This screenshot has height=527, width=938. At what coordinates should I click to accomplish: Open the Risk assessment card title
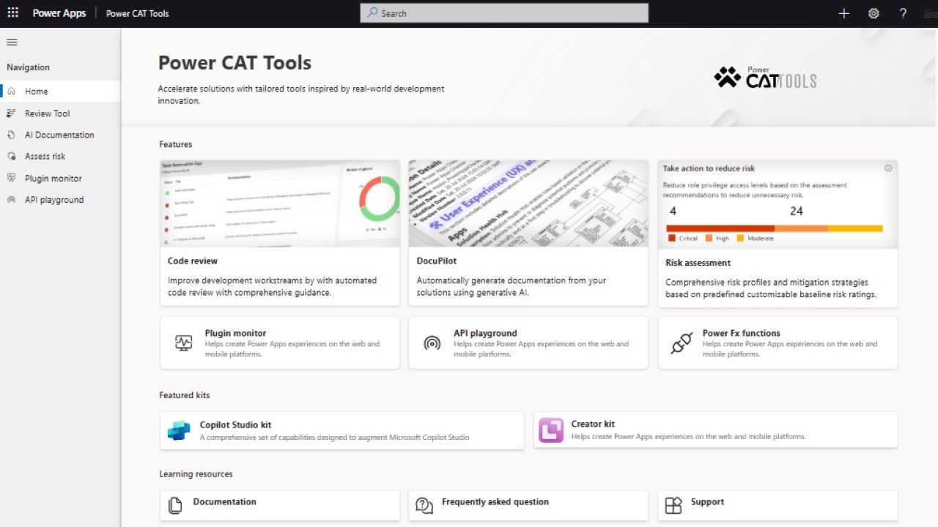[698, 263]
